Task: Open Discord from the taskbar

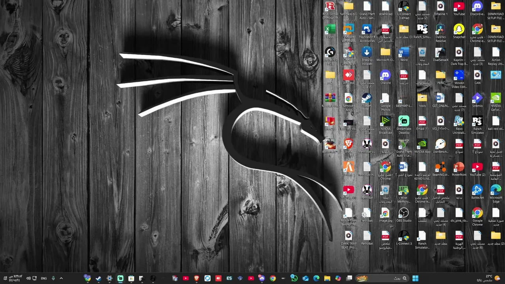Action: pyautogui.click(x=262, y=278)
